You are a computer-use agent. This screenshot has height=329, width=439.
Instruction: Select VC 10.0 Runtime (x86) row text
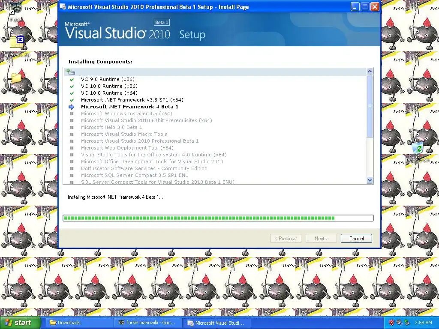pos(109,86)
